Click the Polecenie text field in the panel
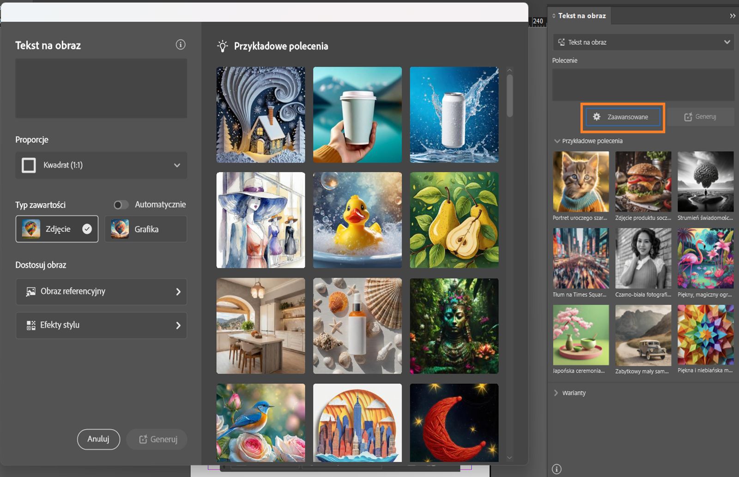This screenshot has width=739, height=477. coord(643,85)
